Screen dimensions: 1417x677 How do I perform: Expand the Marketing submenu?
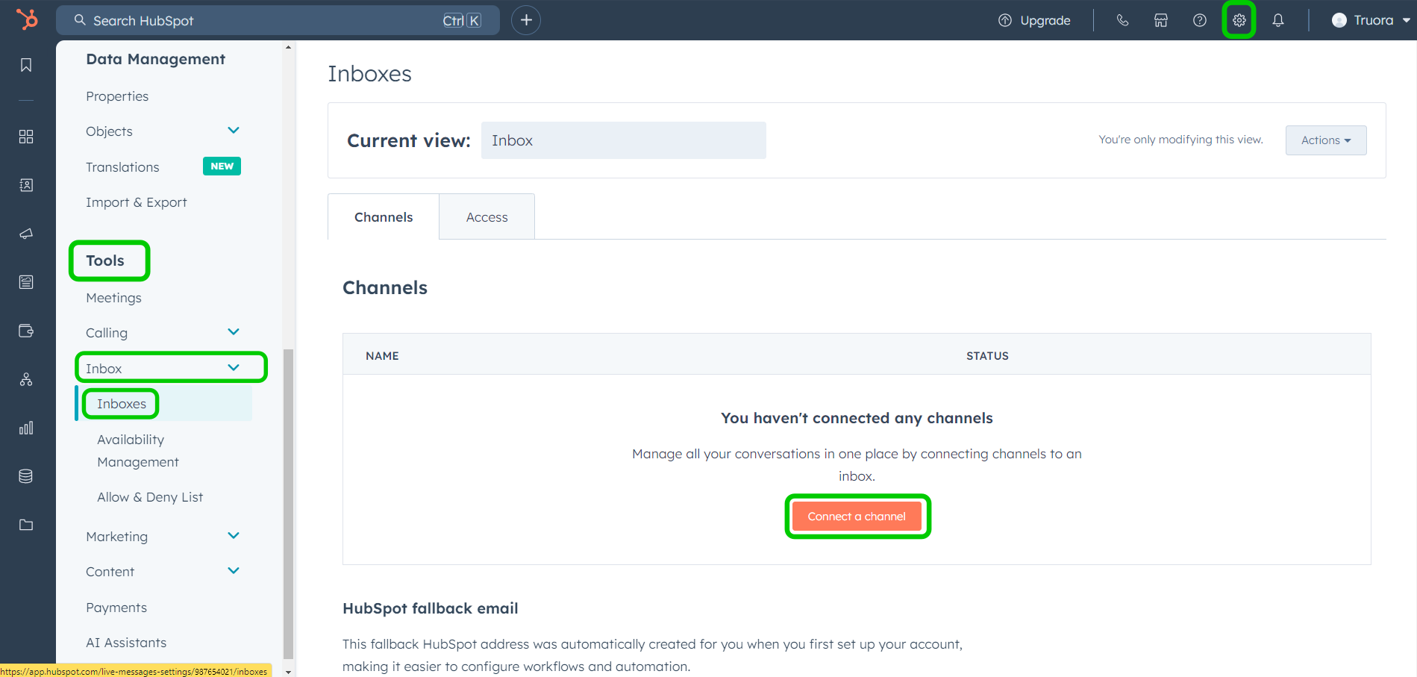pyautogui.click(x=234, y=536)
